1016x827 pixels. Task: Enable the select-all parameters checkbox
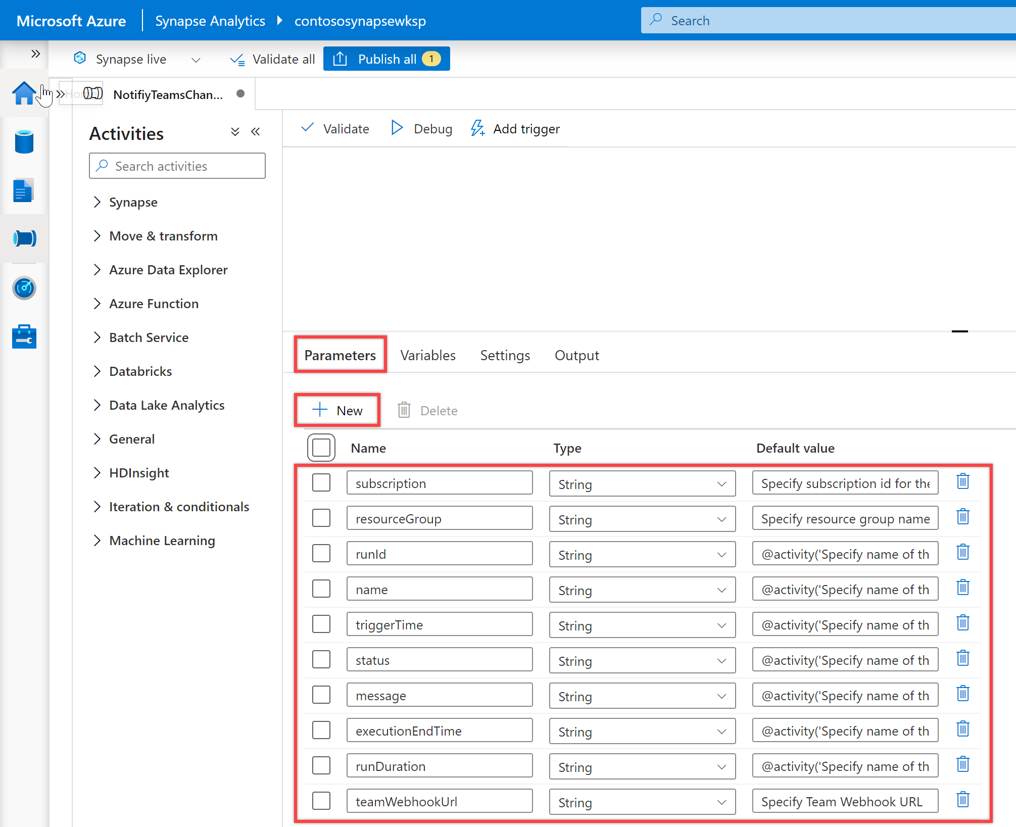click(x=322, y=448)
